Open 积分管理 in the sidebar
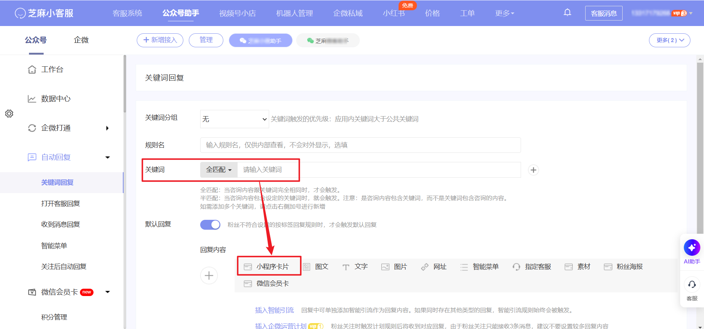Image resolution: width=704 pixels, height=329 pixels. pyautogui.click(x=54, y=317)
